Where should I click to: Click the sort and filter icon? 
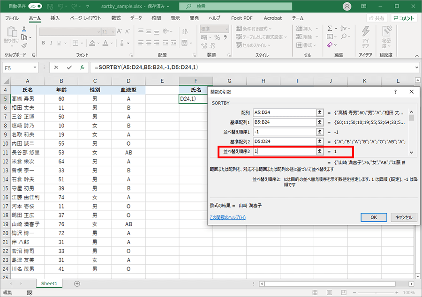(x=344, y=28)
